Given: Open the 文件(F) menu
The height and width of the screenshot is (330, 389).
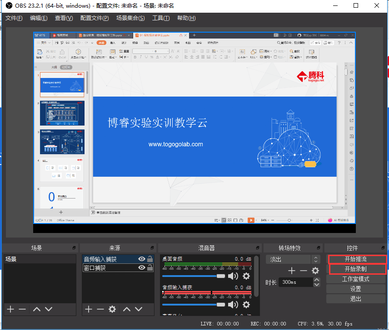Looking at the screenshot, I should (x=14, y=18).
